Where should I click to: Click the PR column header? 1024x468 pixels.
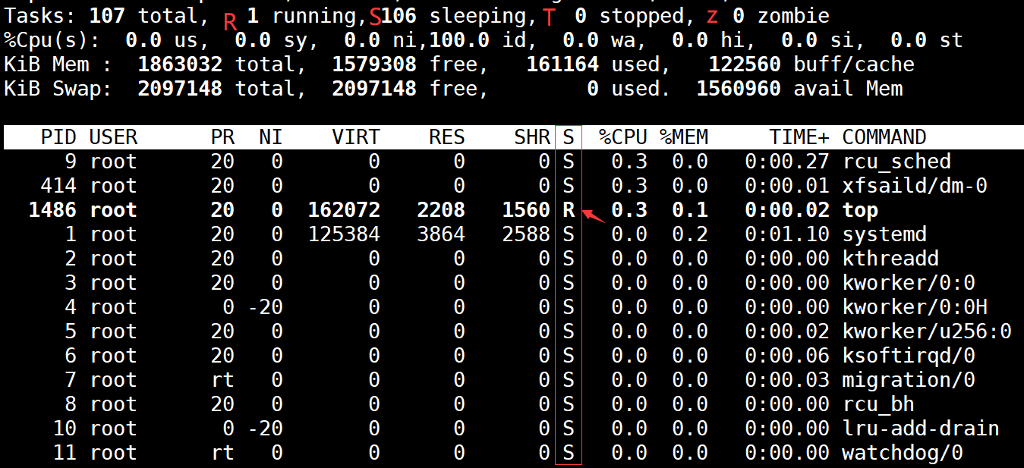[222, 137]
